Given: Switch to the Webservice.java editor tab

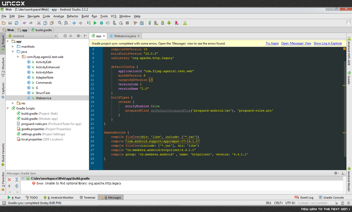Looking at the screenshot, I should [125, 36].
